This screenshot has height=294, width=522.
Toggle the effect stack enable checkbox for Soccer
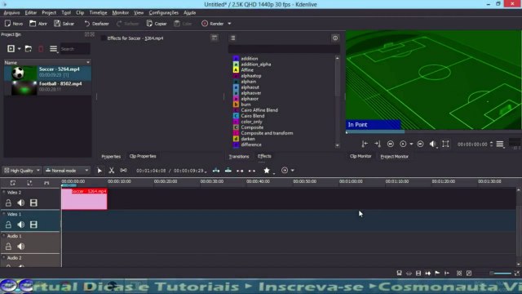tap(104, 38)
